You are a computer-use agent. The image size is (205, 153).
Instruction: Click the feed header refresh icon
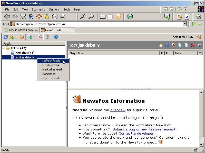point(167,45)
